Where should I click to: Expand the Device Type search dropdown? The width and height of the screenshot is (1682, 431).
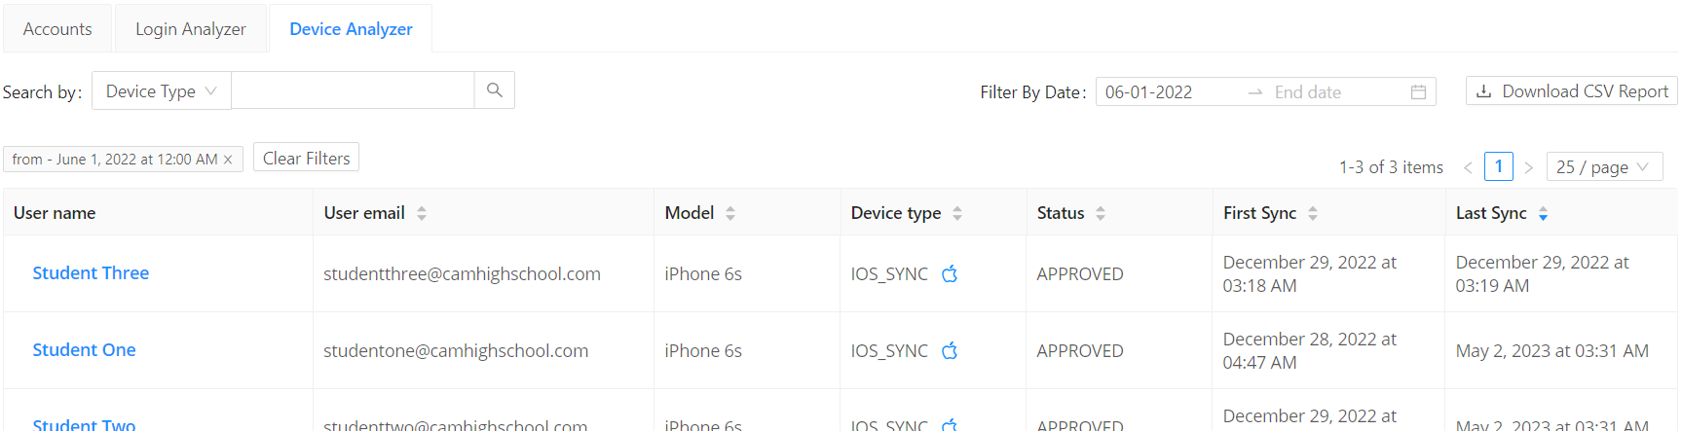point(161,90)
